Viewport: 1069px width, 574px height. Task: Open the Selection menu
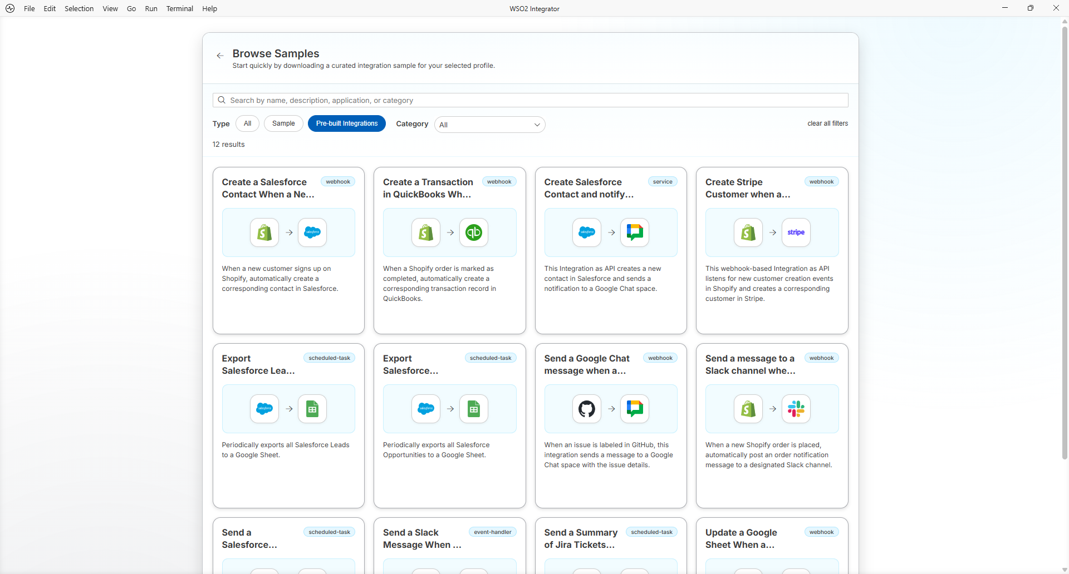79,8
